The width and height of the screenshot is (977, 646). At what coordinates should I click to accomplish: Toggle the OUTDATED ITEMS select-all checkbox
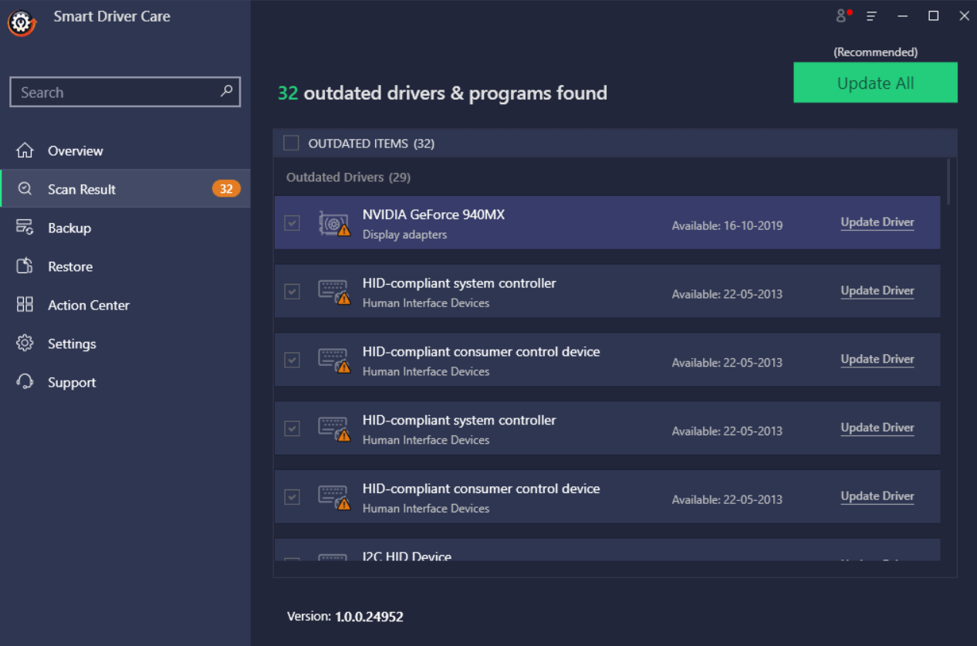click(291, 143)
